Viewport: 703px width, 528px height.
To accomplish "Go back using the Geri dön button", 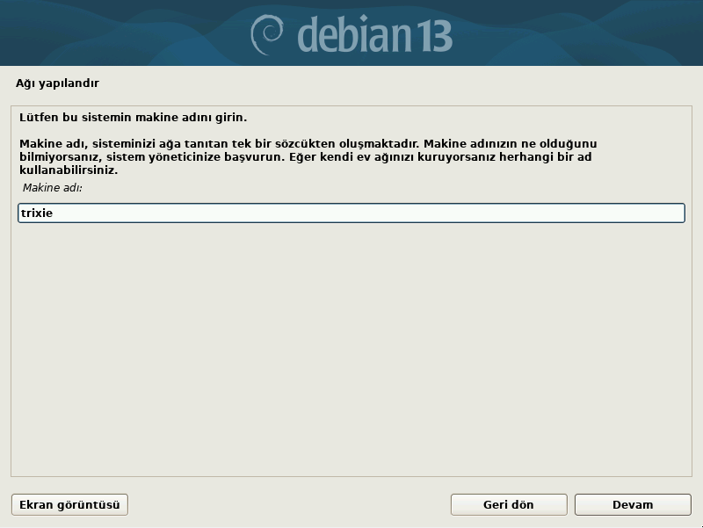I will pos(509,504).
